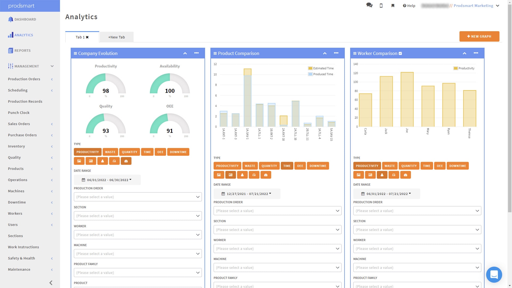Switch to the +New Tab tab
This screenshot has width=512, height=288.
click(117, 37)
